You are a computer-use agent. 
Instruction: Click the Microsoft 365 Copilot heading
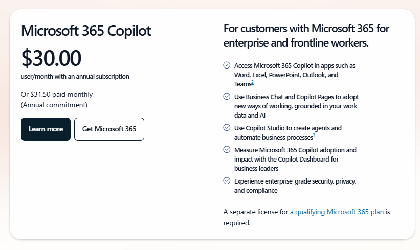(86, 31)
